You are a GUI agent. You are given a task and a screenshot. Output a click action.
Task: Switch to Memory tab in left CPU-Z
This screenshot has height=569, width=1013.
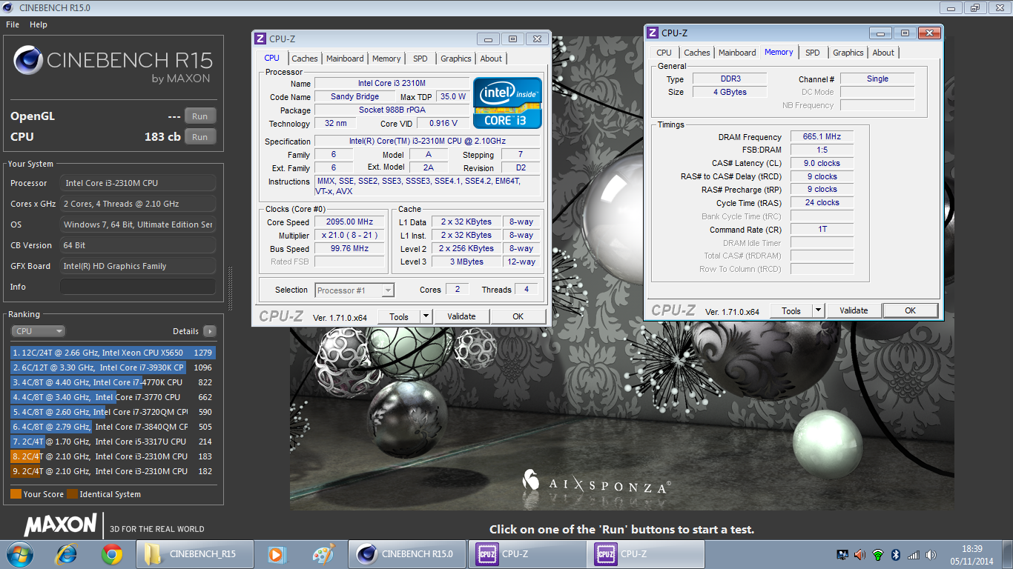coord(386,59)
